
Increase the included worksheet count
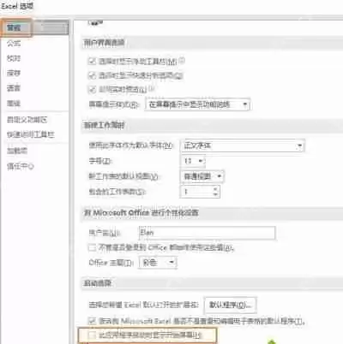[216, 188]
